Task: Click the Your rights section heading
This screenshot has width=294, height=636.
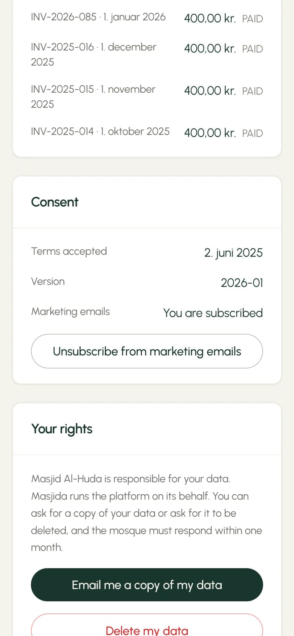Action: point(62,429)
